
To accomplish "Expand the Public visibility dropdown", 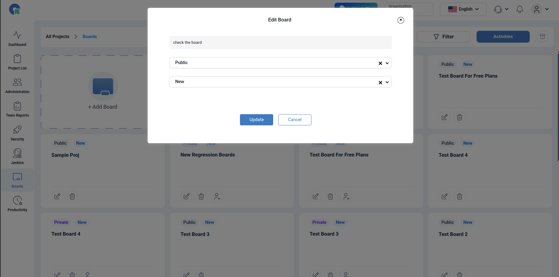I will 387,63.
